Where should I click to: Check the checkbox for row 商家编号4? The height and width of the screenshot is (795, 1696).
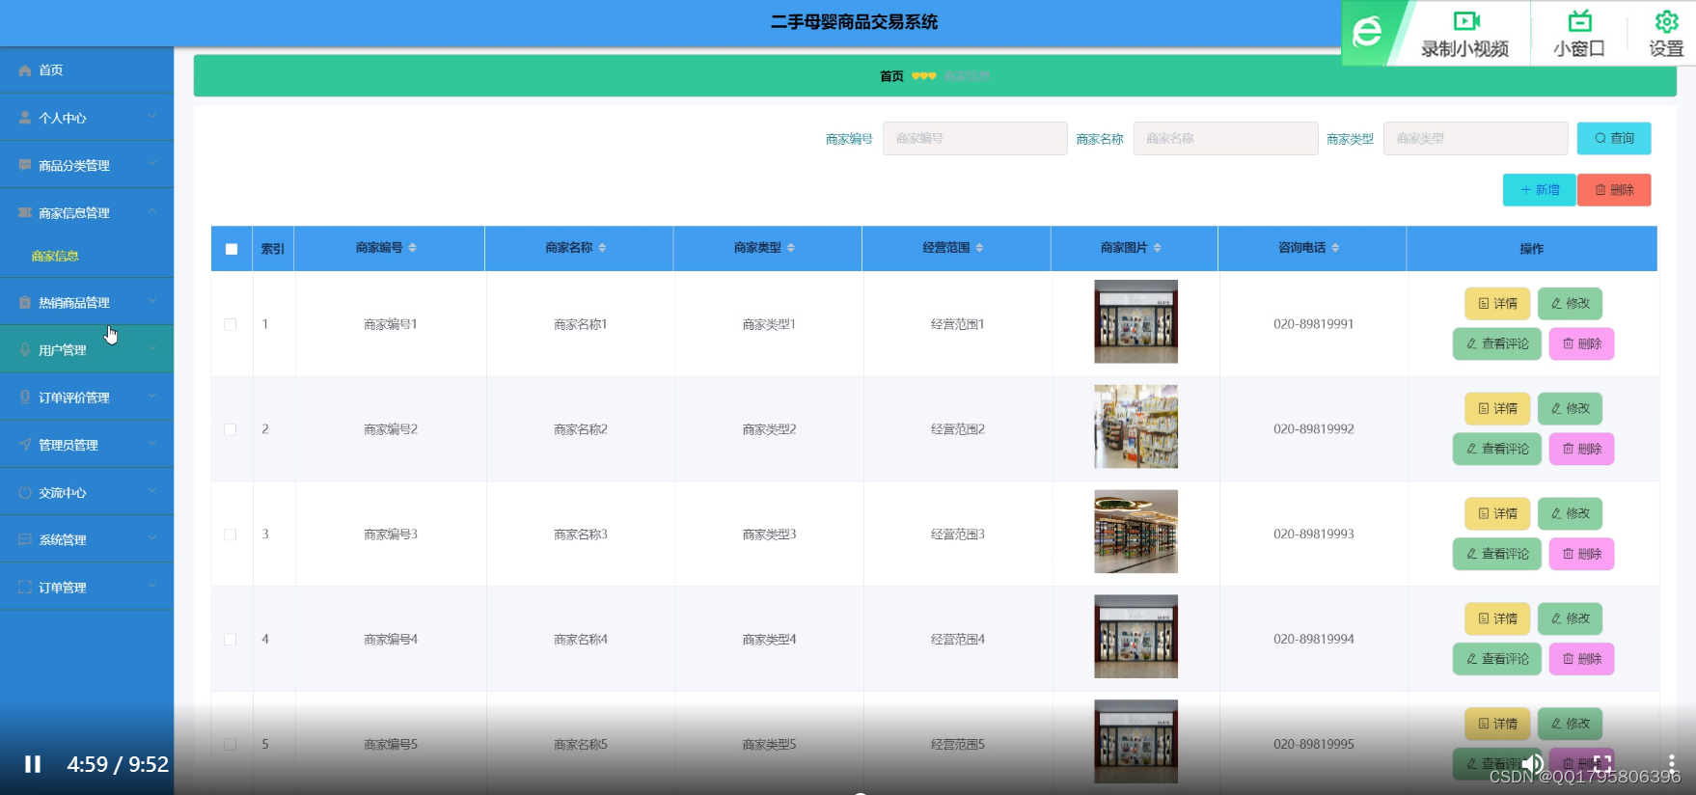[x=231, y=640]
